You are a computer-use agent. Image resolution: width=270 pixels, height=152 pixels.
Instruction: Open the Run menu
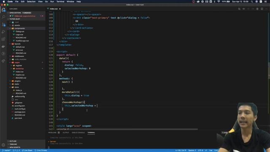(52, 2)
